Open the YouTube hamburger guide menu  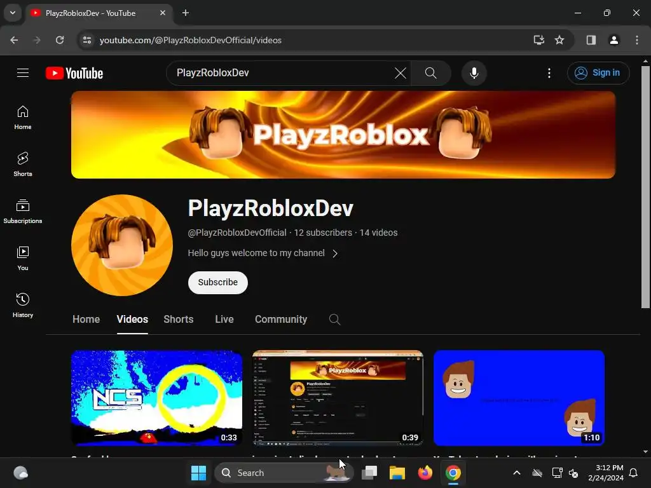[x=23, y=73]
